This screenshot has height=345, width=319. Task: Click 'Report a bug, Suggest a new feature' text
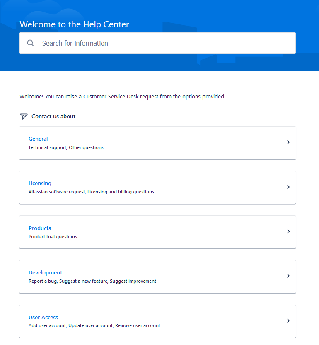click(68, 281)
